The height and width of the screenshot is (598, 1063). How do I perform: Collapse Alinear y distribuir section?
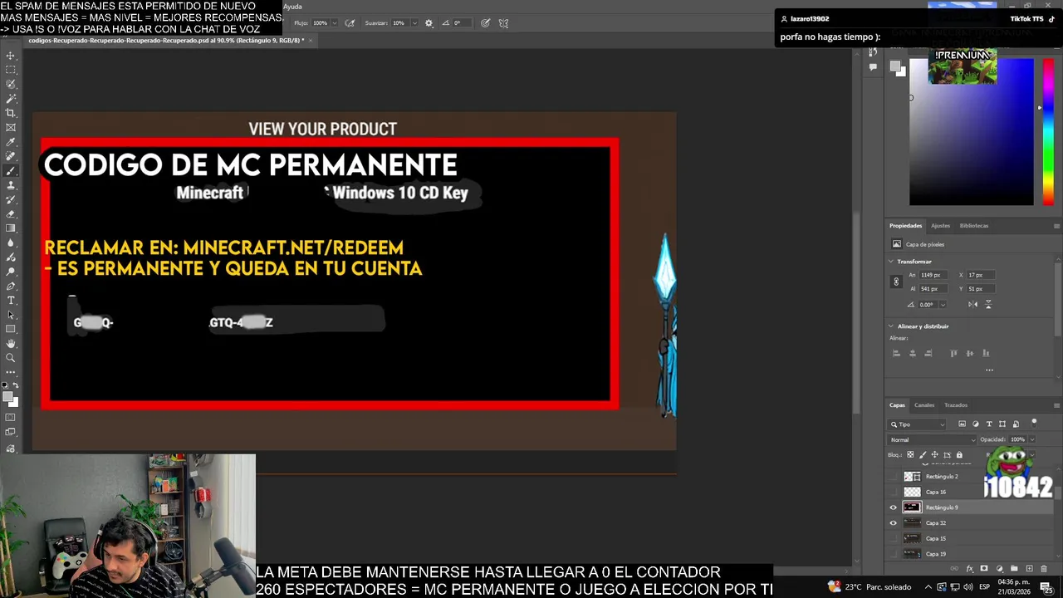coord(891,326)
